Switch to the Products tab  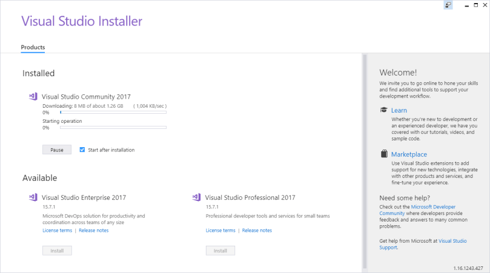click(x=33, y=47)
